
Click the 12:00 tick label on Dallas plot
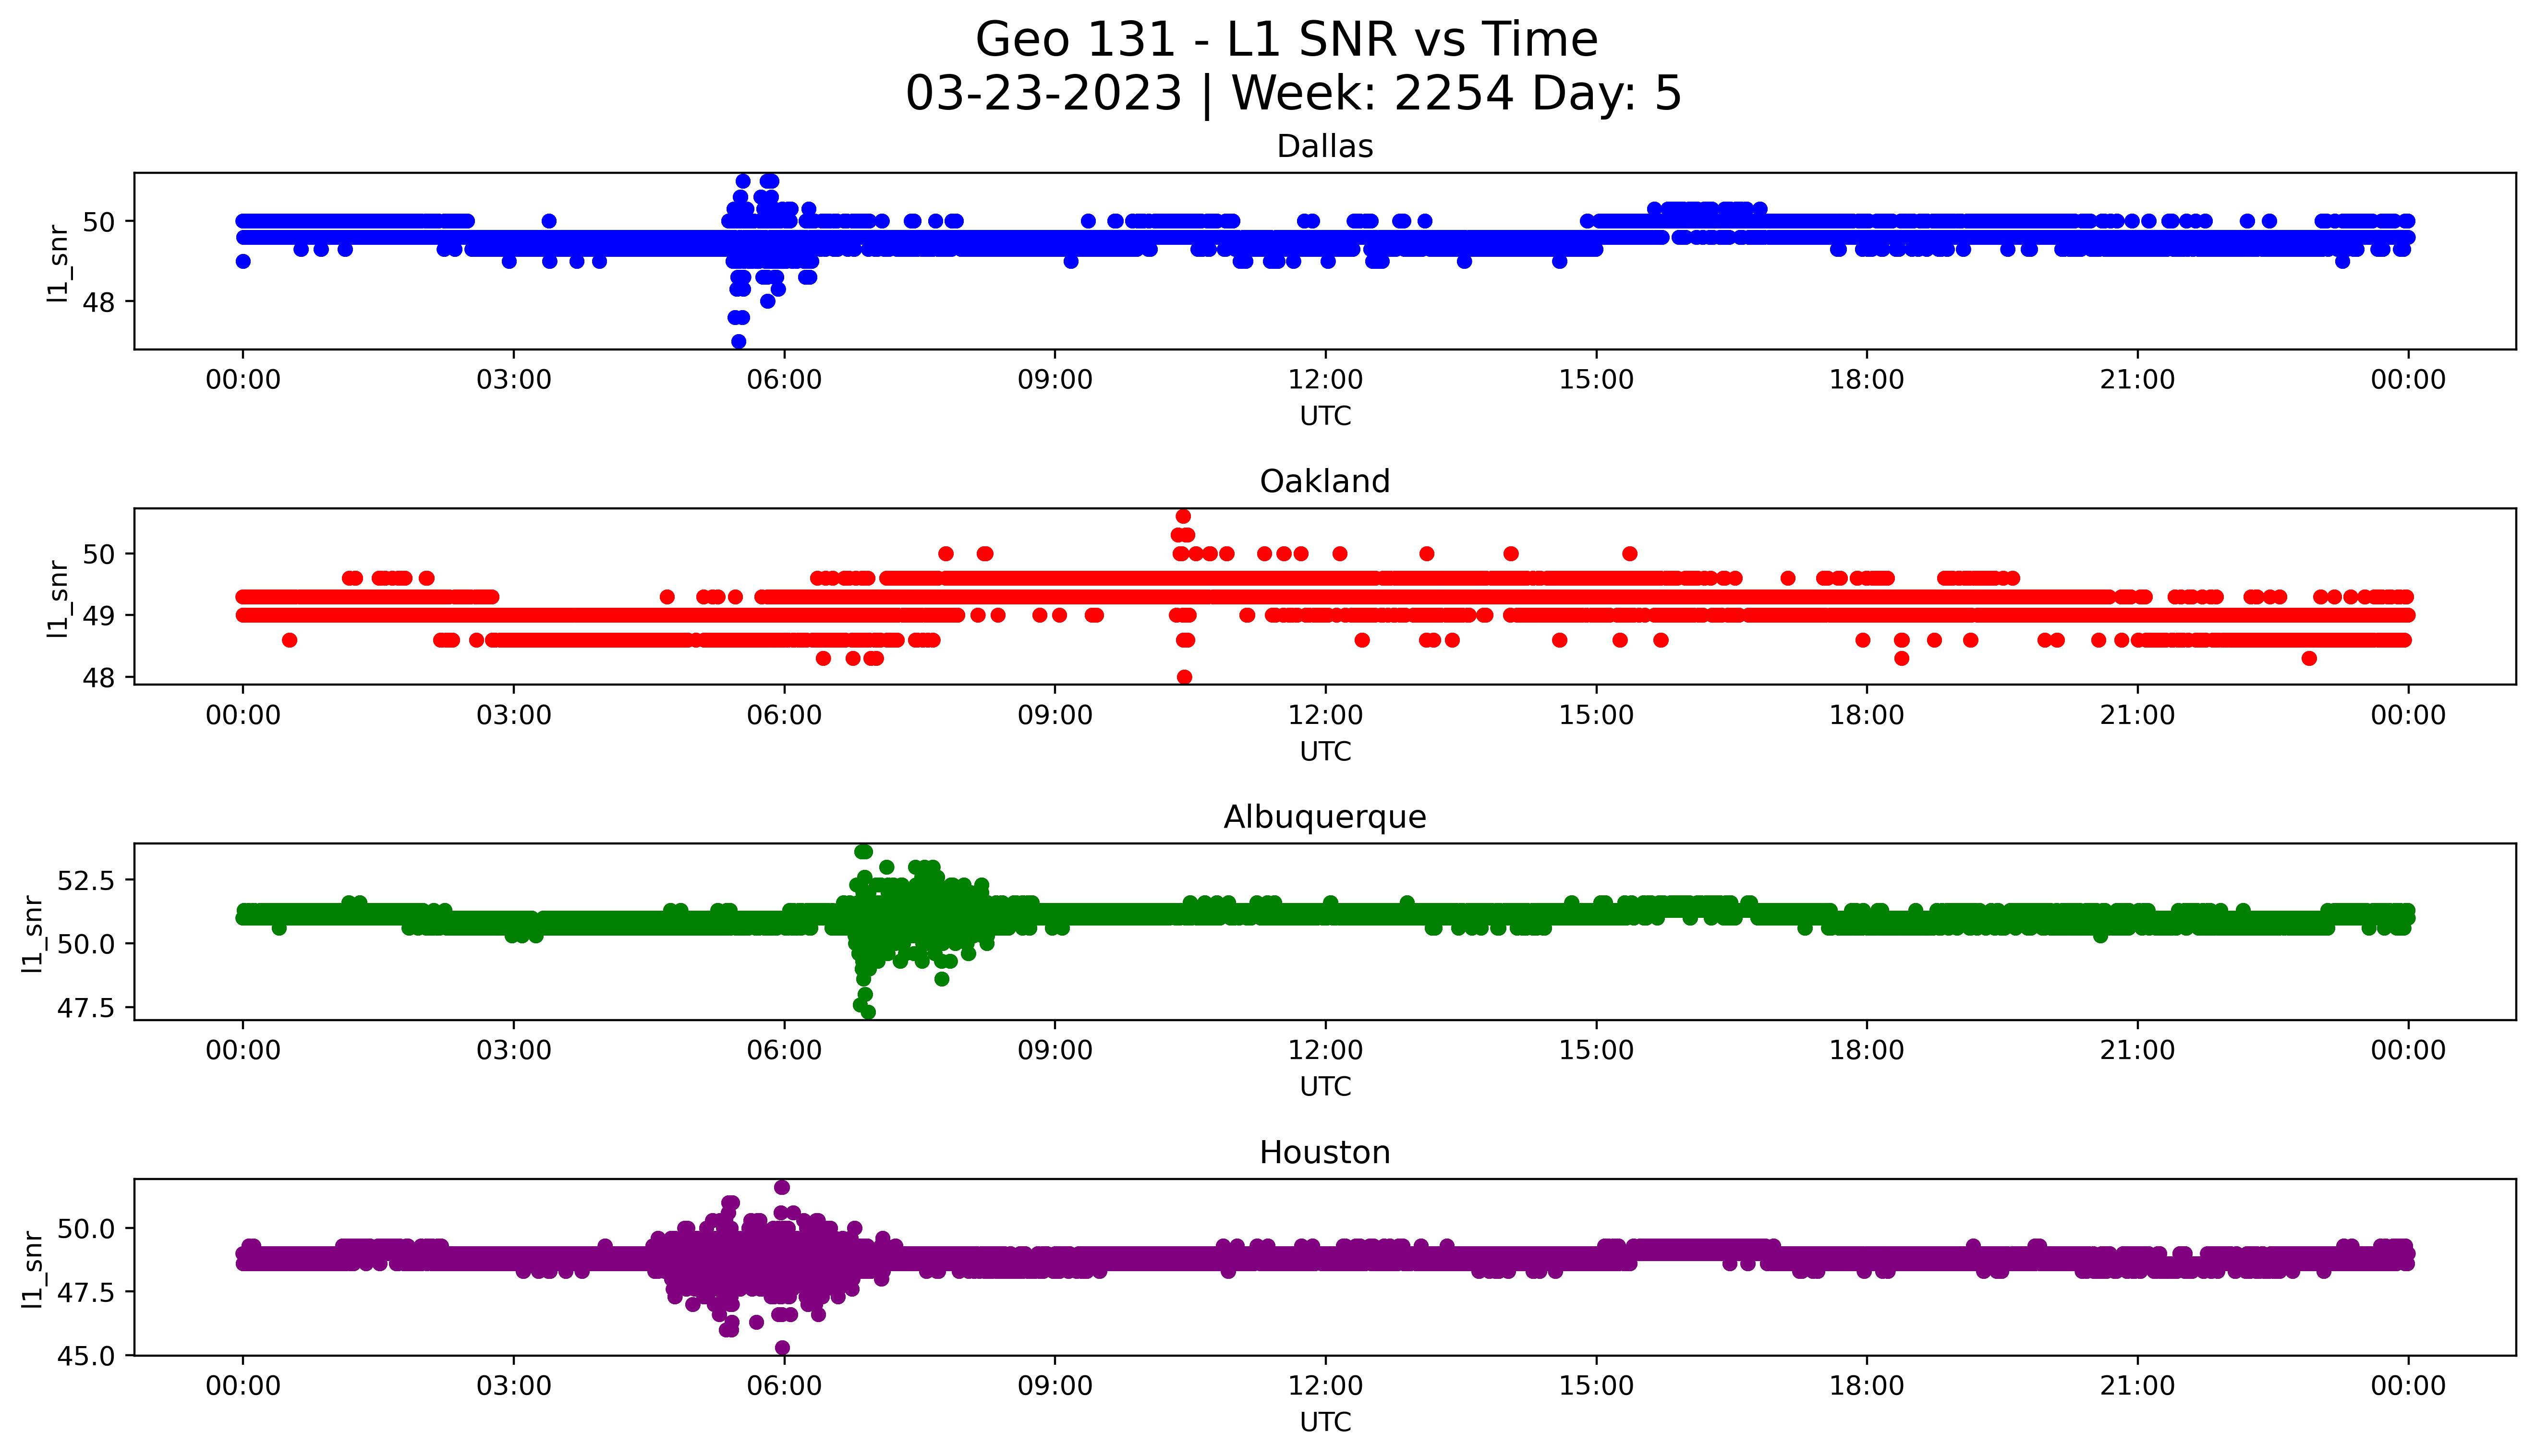[x=1326, y=381]
